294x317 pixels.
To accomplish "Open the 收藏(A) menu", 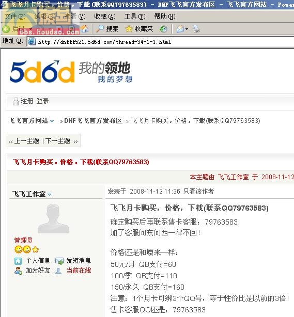I will pos(105,16).
